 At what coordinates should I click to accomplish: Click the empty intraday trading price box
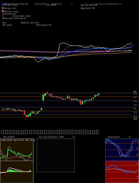[56, 155]
